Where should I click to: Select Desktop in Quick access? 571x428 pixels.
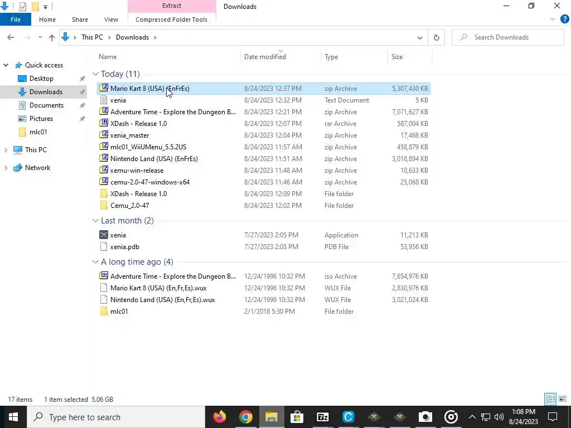coord(41,79)
